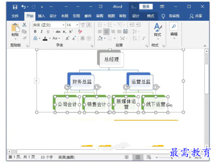The width and height of the screenshot is (214, 164).
Task: Open the SmartArt 格式 tab
Action: pyautogui.click(x=150, y=16)
